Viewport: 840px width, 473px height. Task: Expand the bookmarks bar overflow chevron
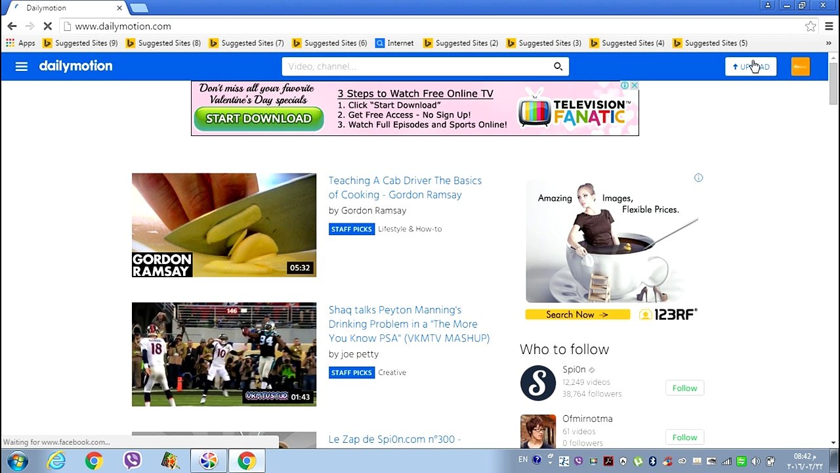829,43
